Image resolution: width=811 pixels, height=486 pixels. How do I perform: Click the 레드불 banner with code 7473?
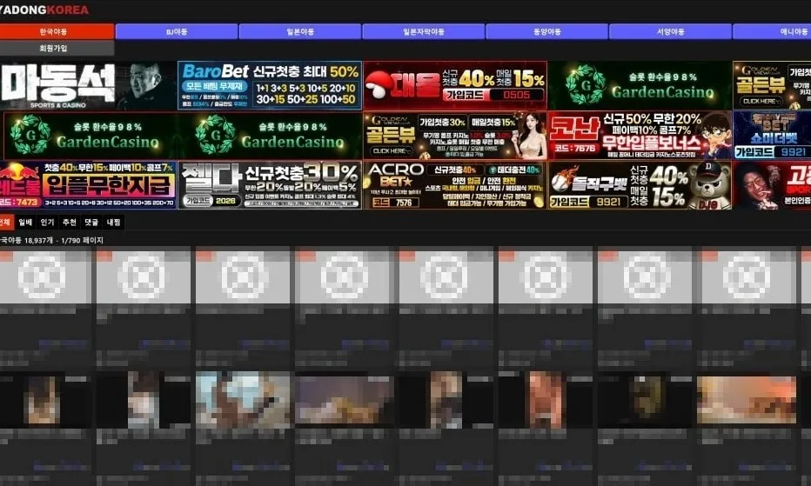88,185
